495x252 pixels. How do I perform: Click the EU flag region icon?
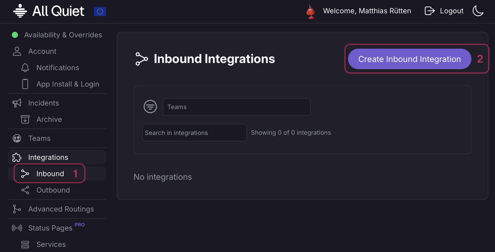click(100, 12)
